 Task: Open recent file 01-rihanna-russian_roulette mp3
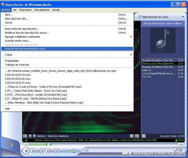coord(67,71)
